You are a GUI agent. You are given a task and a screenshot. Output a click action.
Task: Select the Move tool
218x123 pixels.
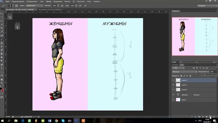[x=2, y=14]
